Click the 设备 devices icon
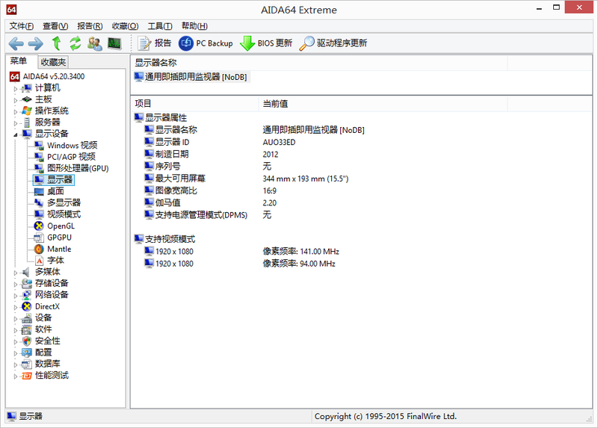 pos(26,318)
